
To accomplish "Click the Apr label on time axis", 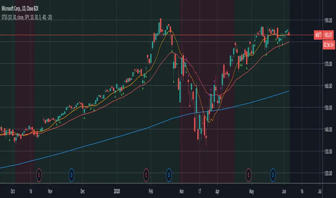I will [x=217, y=191].
